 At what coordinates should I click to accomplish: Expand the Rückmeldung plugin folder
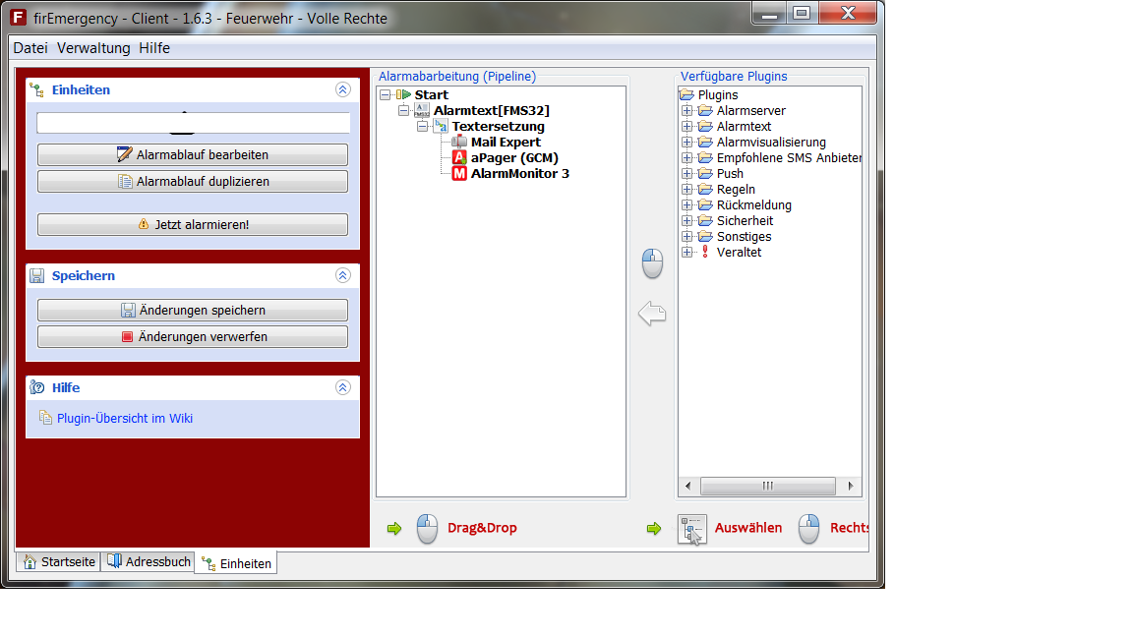687,205
